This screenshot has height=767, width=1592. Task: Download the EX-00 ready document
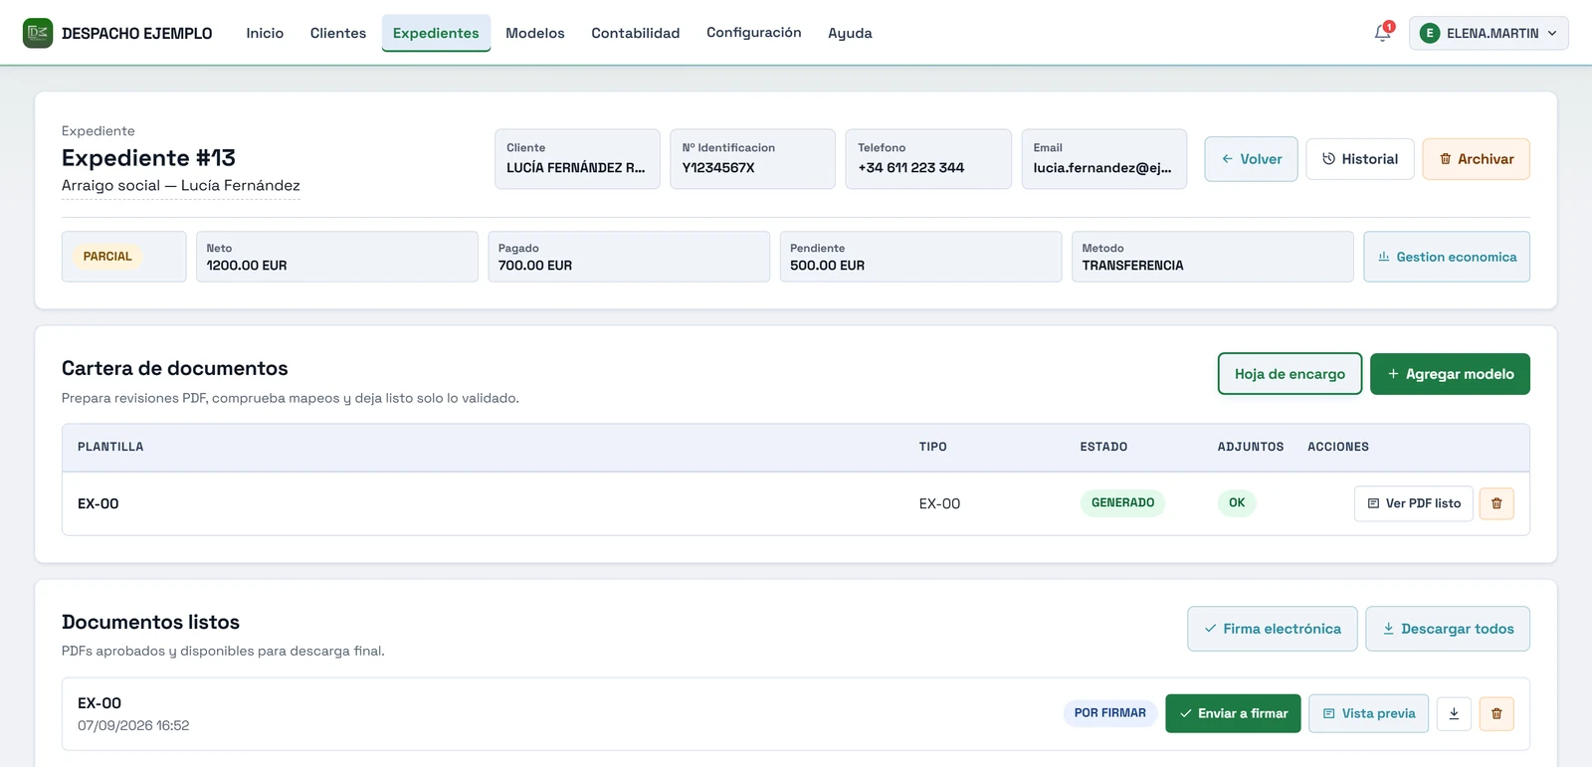tap(1454, 713)
